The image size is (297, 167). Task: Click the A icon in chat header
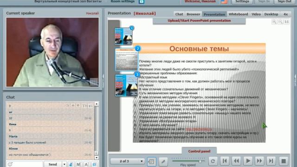click(x=73, y=105)
